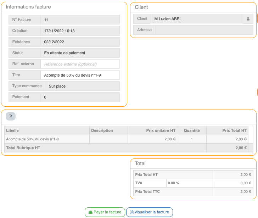Open Visualiser la facture PDF preview
The image size is (258, 218).
(149, 212)
